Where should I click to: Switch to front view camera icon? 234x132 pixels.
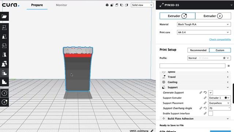click(x=112, y=5)
